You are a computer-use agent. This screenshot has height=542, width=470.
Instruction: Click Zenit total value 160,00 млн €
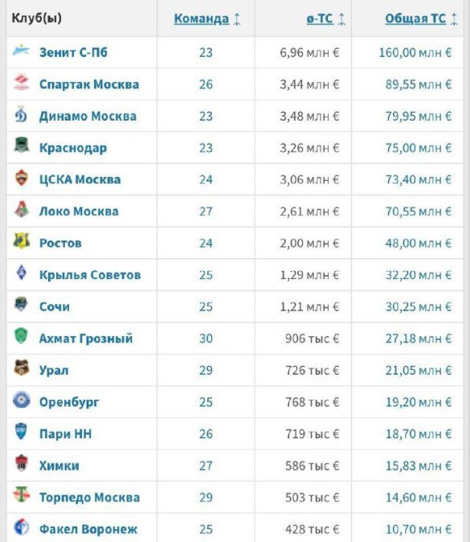(x=415, y=52)
